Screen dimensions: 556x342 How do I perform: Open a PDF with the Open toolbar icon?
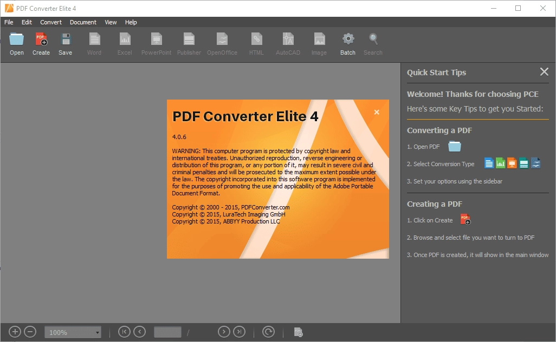[17, 39]
